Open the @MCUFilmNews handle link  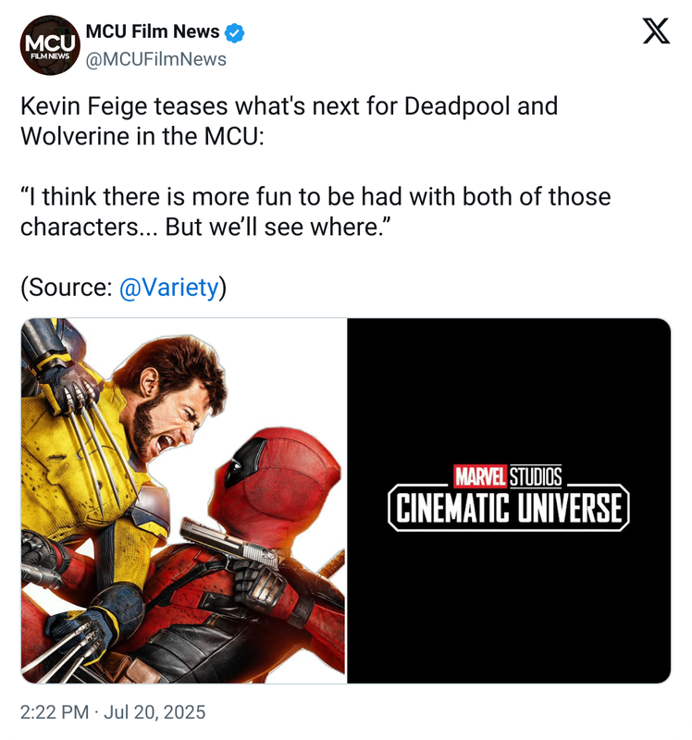tap(155, 59)
